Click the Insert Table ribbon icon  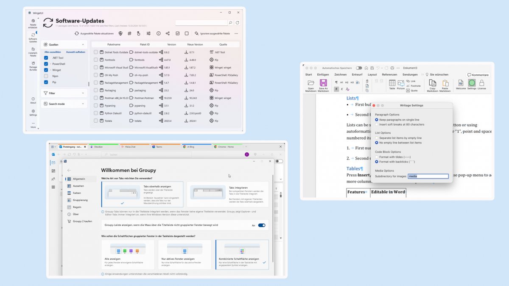tap(392, 83)
